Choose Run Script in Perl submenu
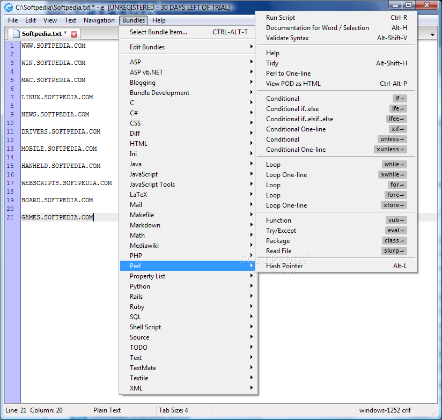 [336, 18]
